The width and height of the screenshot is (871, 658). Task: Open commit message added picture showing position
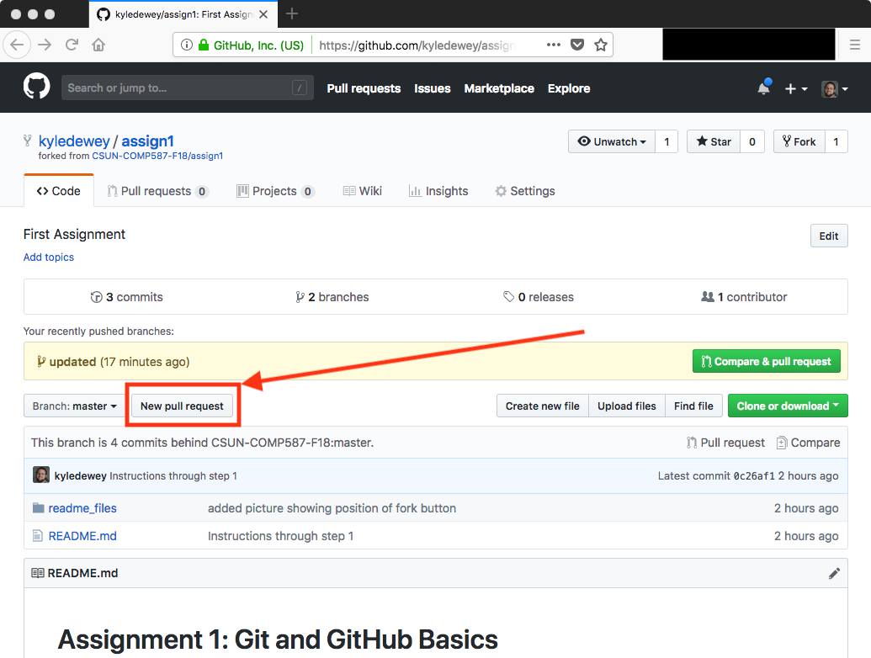pos(332,508)
